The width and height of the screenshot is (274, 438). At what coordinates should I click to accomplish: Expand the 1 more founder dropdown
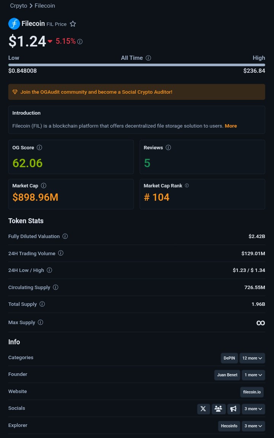coord(253,375)
